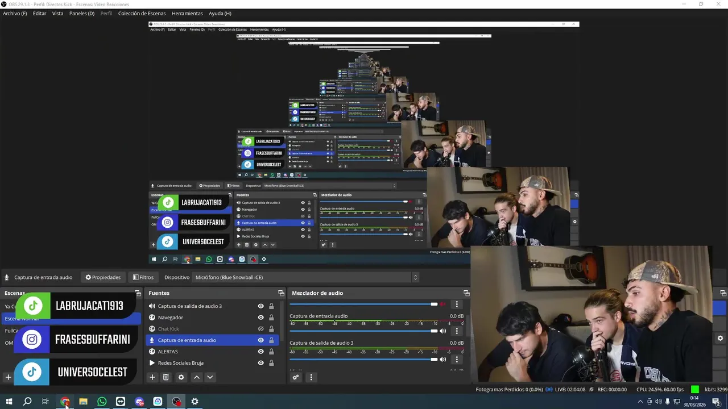This screenshot has height=409, width=728.
Task: Open mixer menu dots beside the gears
Action: 311,377
